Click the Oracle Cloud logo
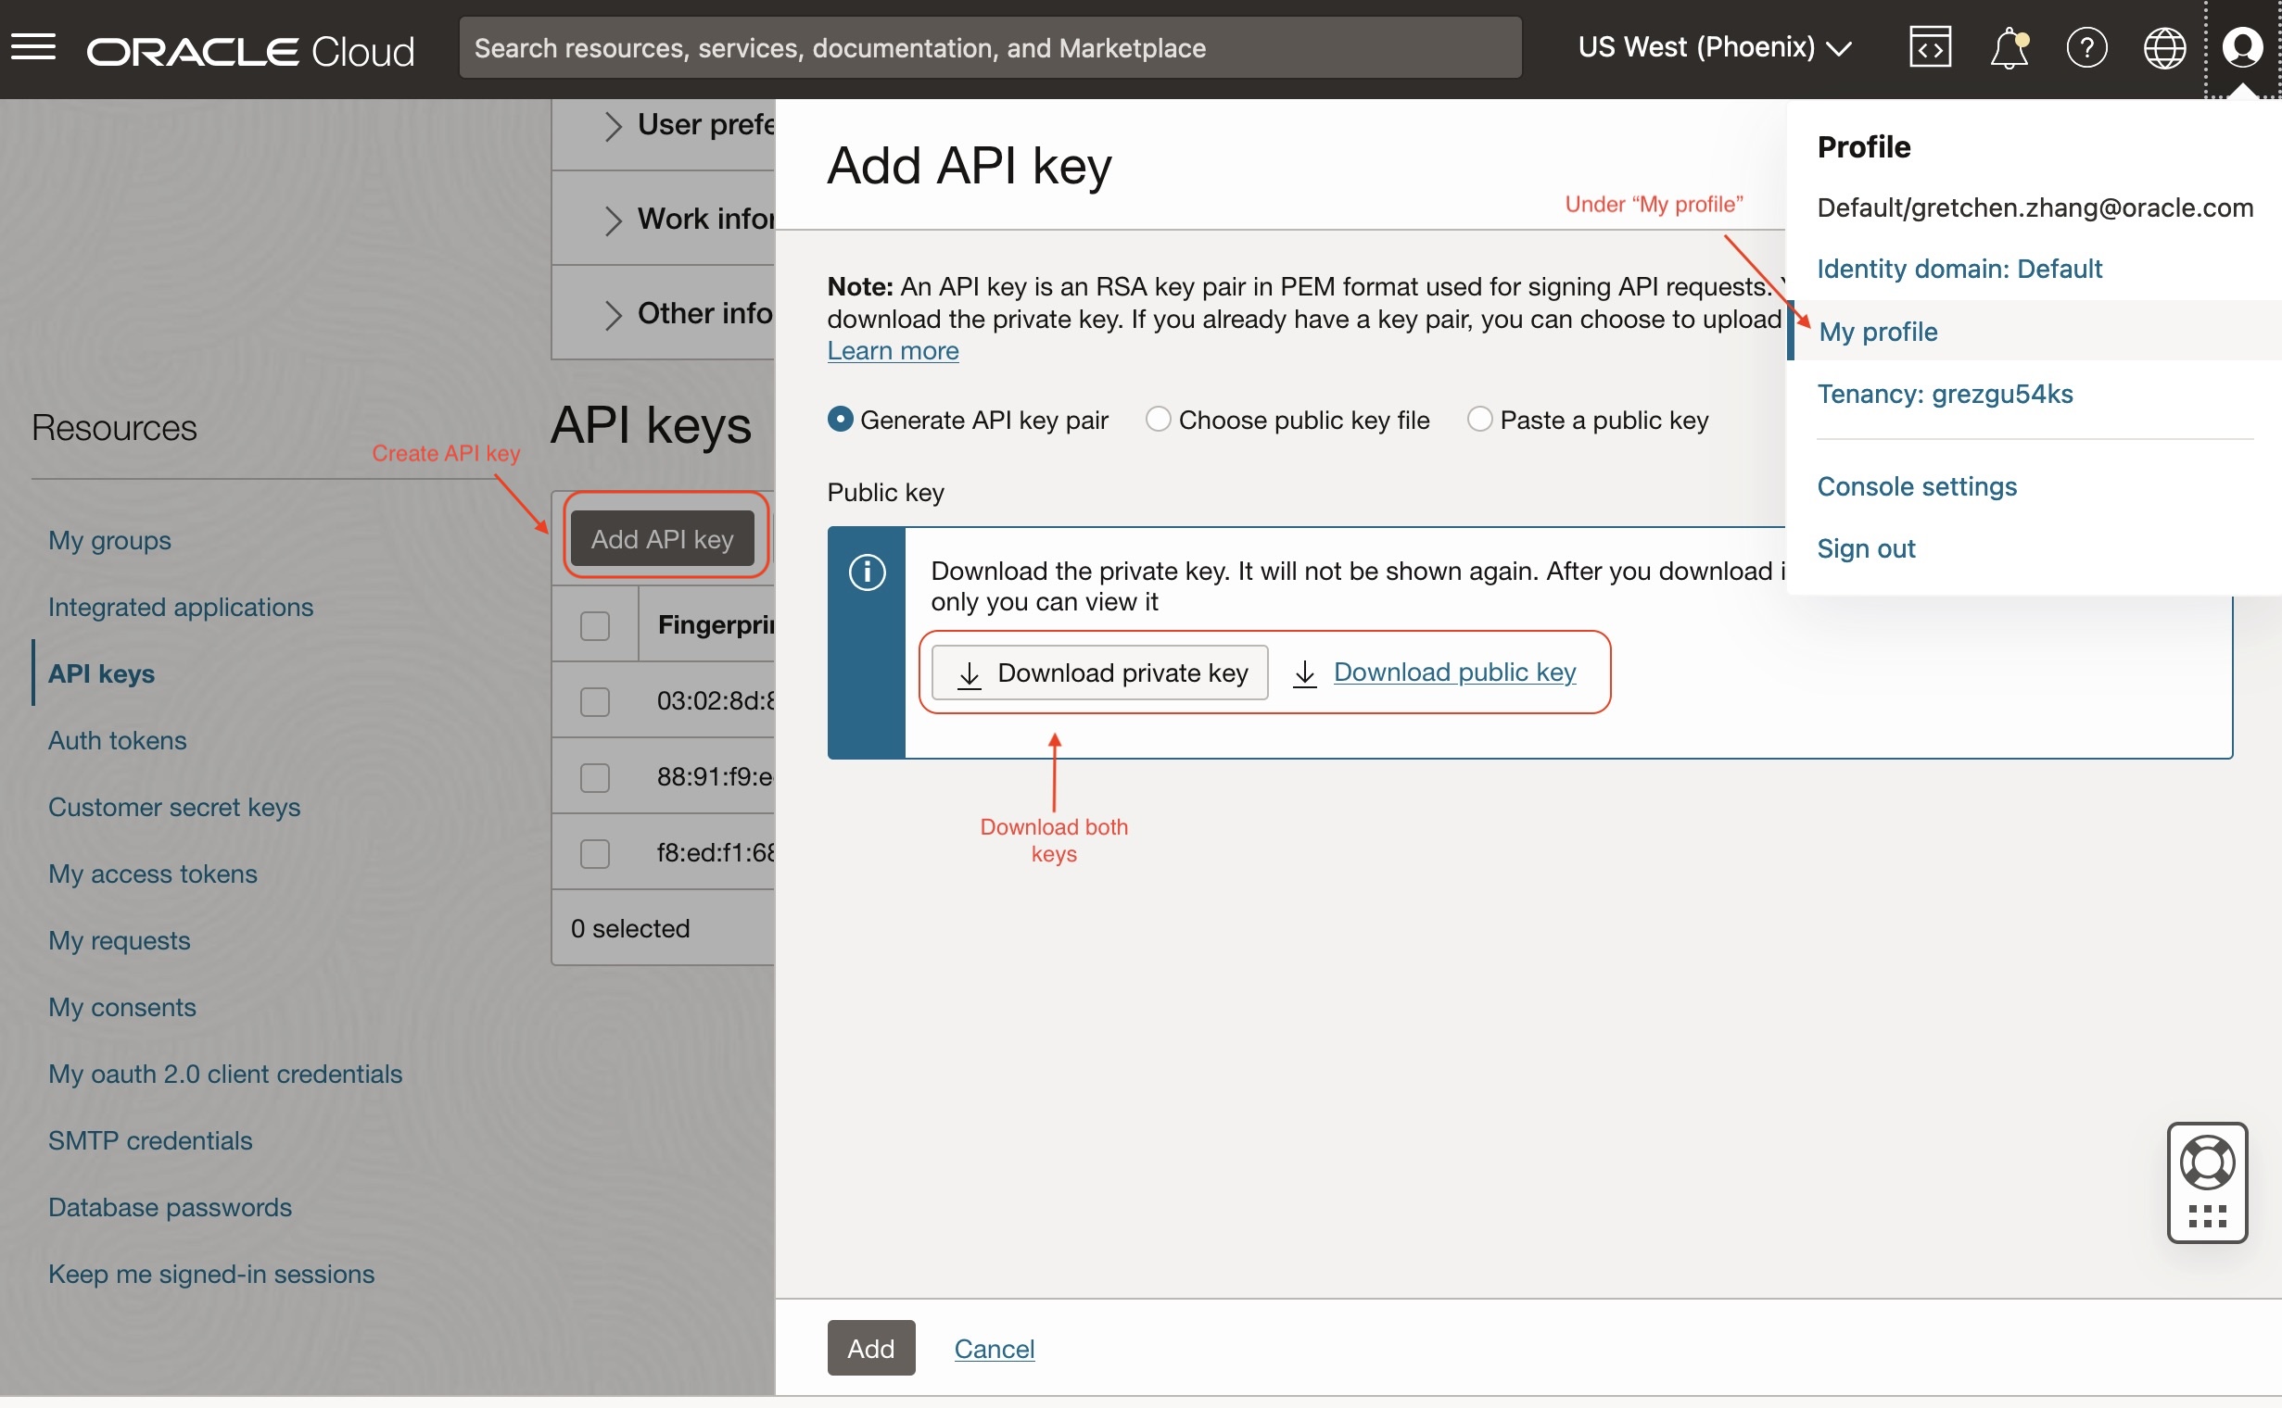The height and width of the screenshot is (1408, 2282). tap(250, 50)
